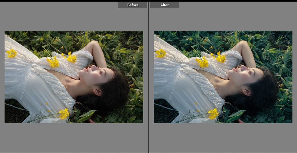Click the After view label
This screenshot has width=297, height=153.
pos(164,5)
